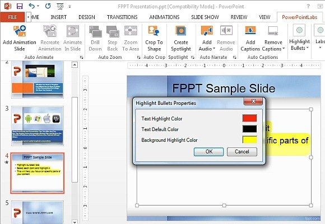The image size is (325, 224).
Task: Expand the Highlight Bullets dropdown arrow
Action: tap(308, 48)
